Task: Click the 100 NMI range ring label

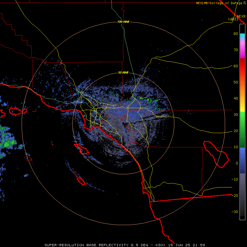Action: coord(123,22)
